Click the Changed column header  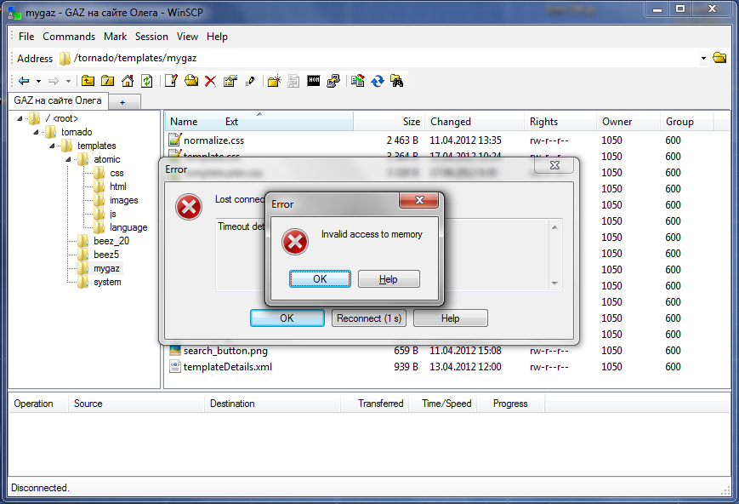tap(451, 122)
